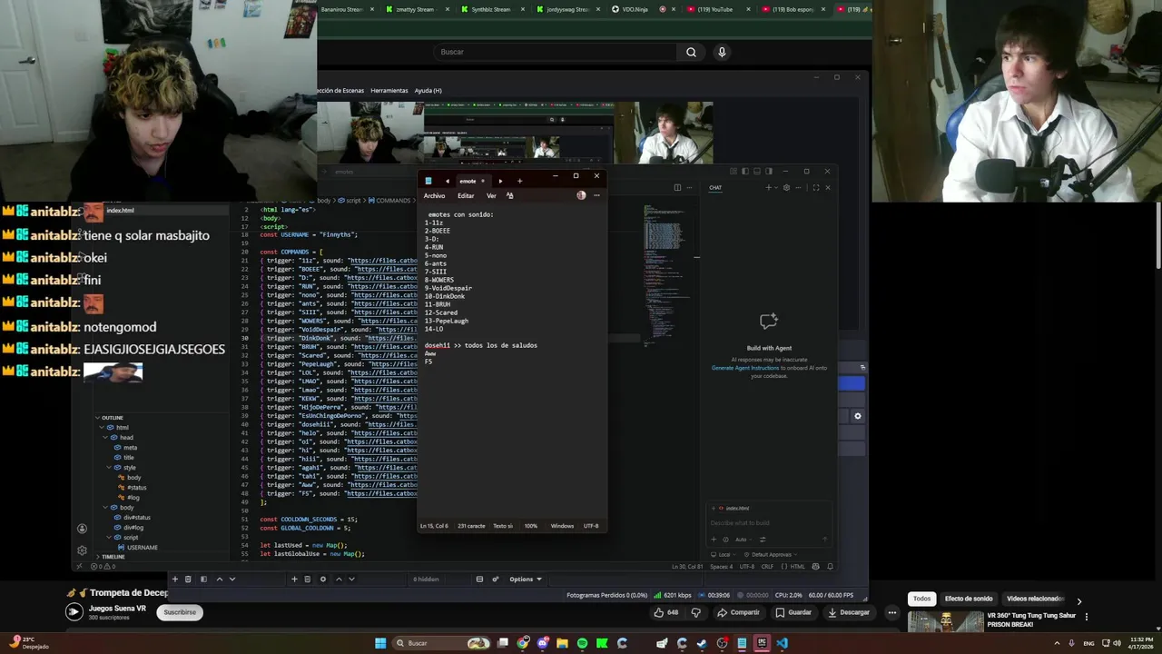Click the 100% zoom in Notepad status bar
Viewport: 1162px width, 654px height.
[530, 526]
